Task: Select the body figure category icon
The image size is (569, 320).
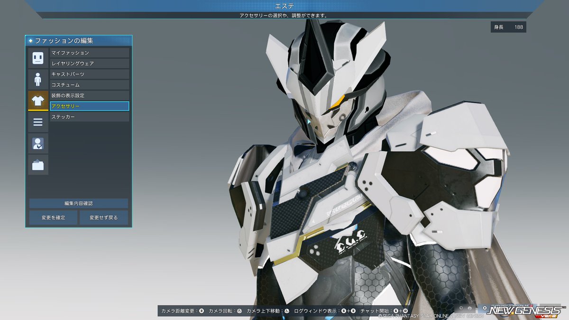Action: click(38, 79)
